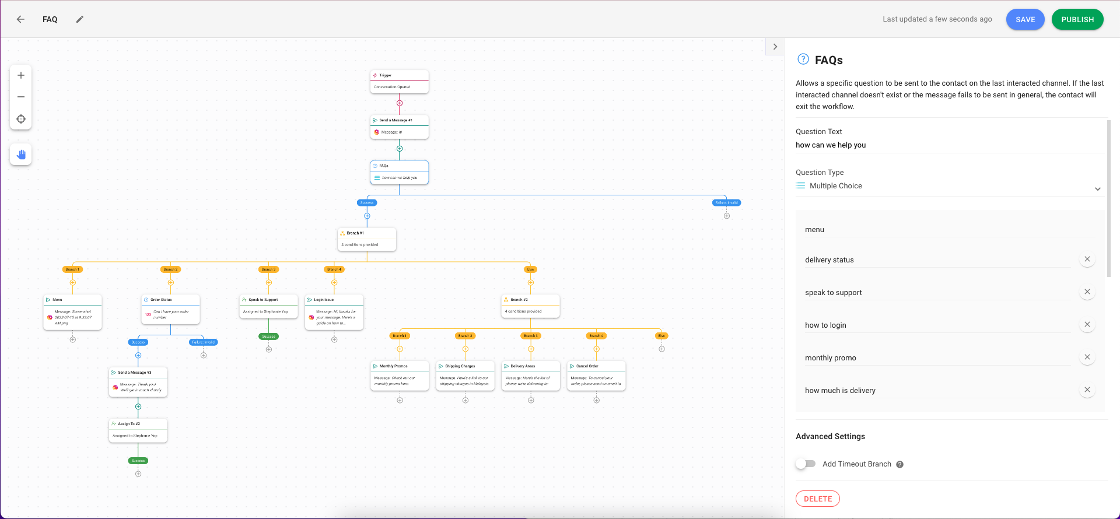This screenshot has height=519, width=1120.
Task: Add step below the Login Issue node
Action: point(334,339)
